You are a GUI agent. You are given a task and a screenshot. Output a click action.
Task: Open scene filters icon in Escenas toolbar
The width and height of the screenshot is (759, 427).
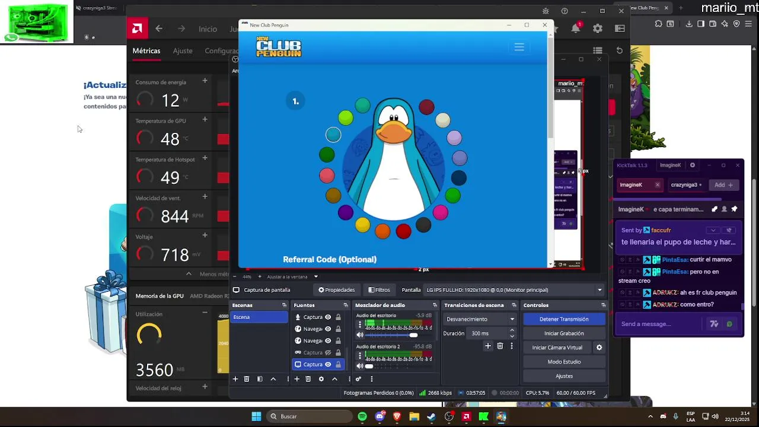click(260, 379)
